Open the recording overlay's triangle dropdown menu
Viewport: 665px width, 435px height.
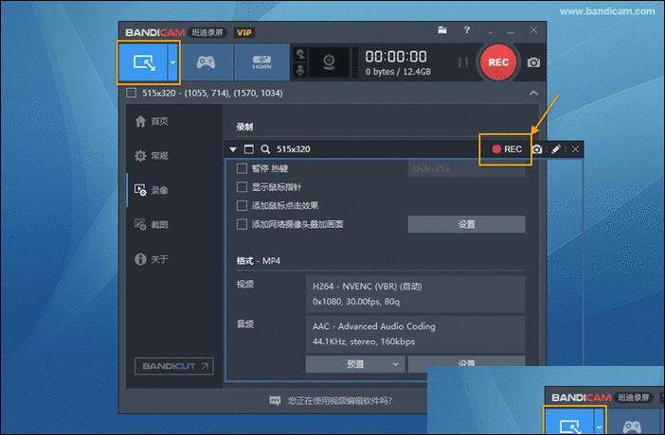(x=233, y=149)
